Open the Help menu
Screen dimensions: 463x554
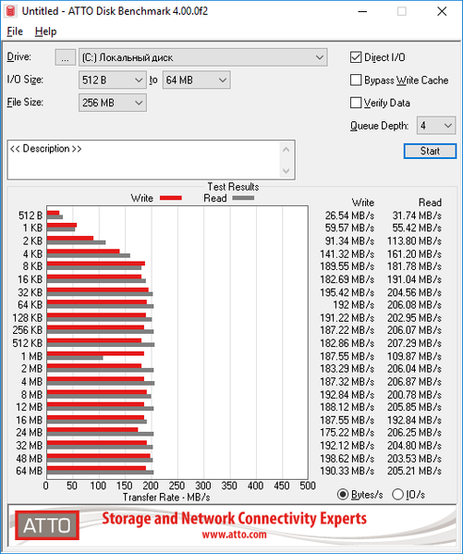pyautogui.click(x=45, y=31)
